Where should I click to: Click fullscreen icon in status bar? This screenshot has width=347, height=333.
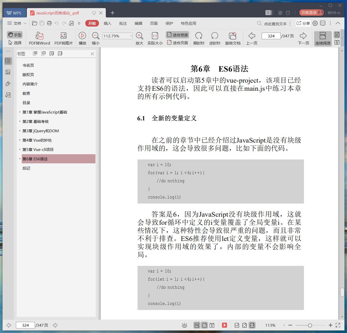point(338,325)
